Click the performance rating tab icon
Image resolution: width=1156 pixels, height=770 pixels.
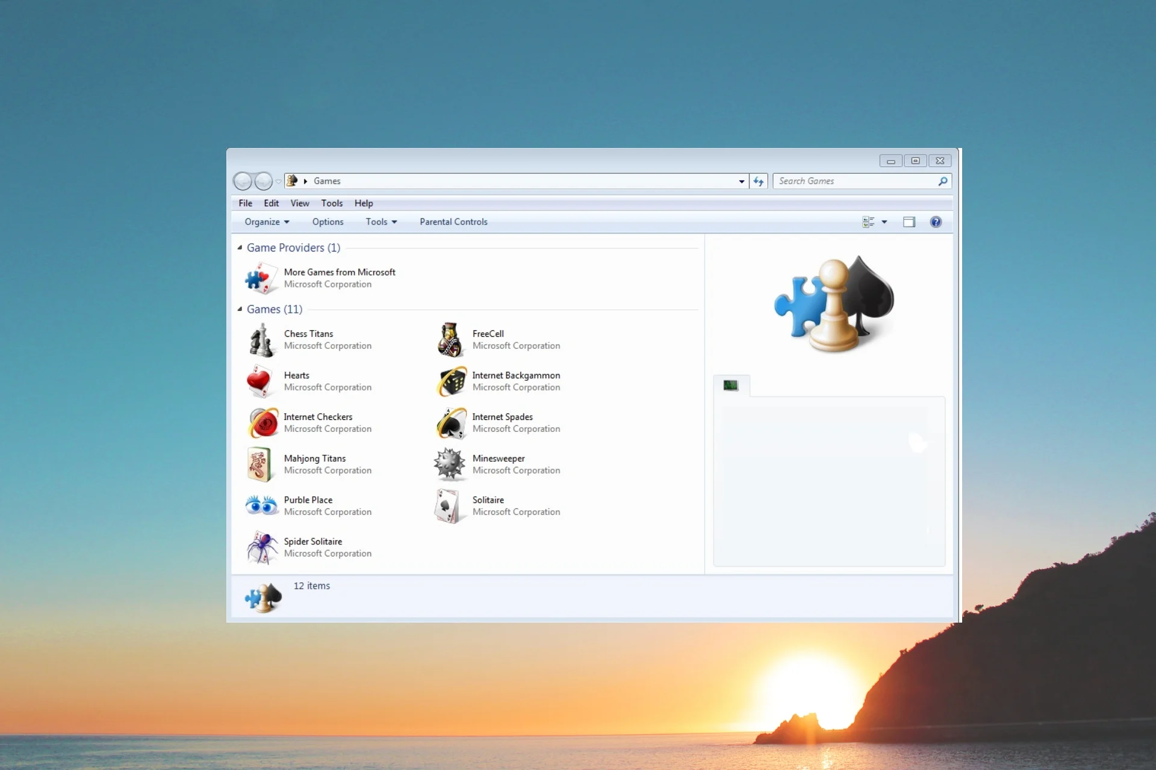[x=731, y=386]
